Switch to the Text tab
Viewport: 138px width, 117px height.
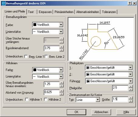31,12
